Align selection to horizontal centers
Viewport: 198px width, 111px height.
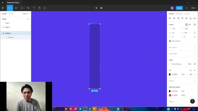point(174,18)
